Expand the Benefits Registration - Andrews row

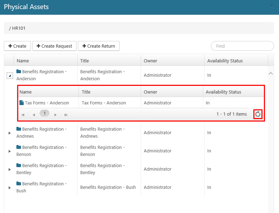coord(10,133)
